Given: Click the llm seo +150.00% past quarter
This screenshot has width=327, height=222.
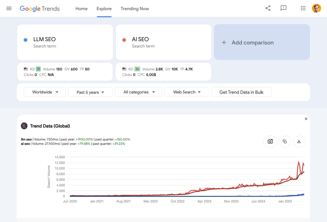Looking at the screenshot, I should (122, 139).
